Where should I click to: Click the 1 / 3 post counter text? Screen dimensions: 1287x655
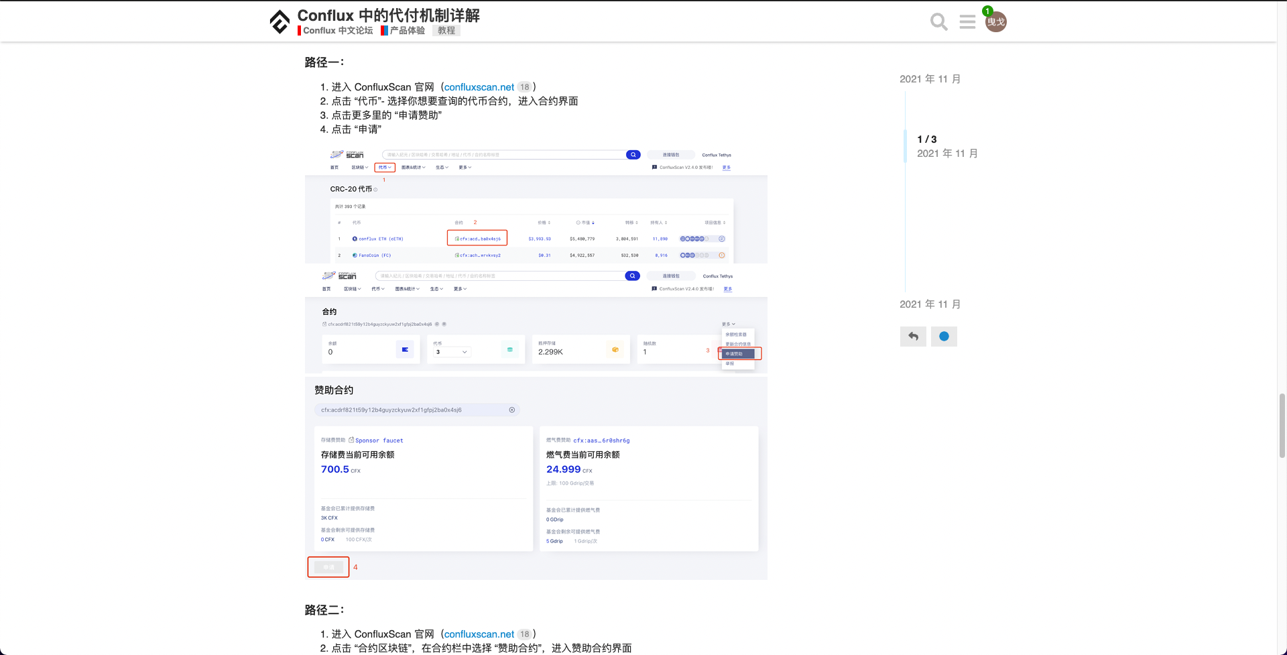click(927, 139)
